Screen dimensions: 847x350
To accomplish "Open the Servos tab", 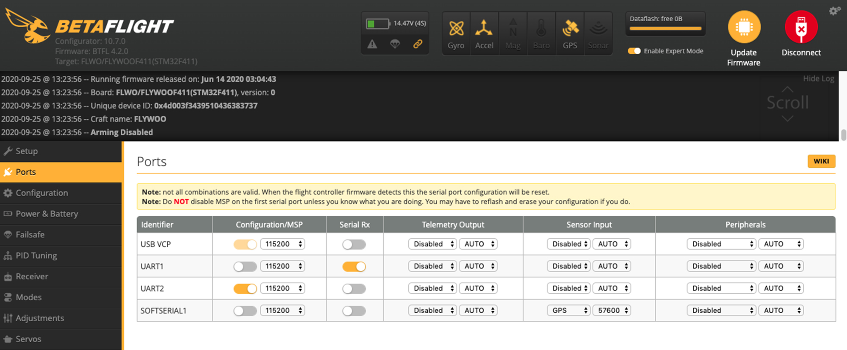I will coord(61,339).
